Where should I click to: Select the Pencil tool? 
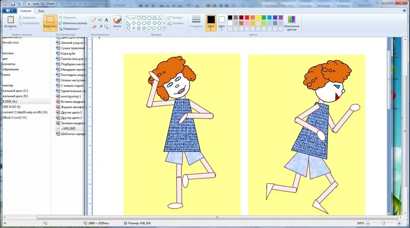94,20
